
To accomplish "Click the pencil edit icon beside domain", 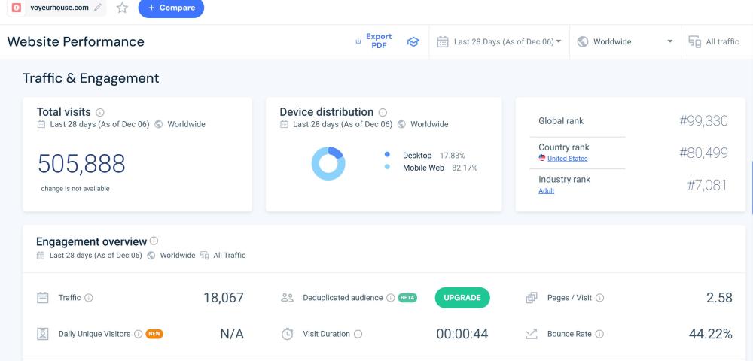I will point(98,8).
